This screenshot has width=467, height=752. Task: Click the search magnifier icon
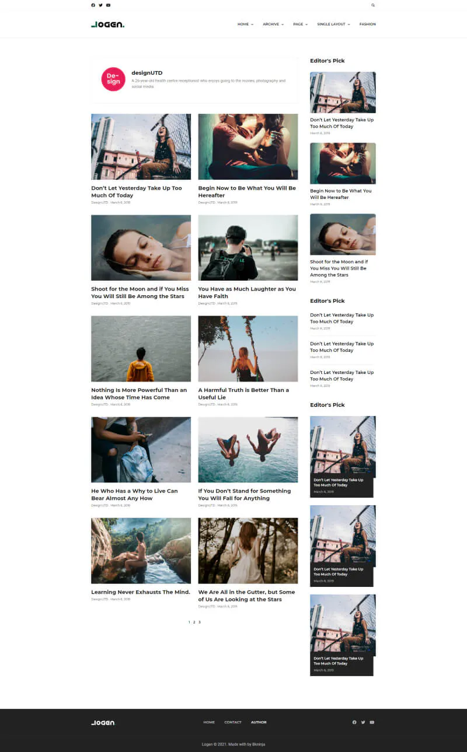coord(373,5)
